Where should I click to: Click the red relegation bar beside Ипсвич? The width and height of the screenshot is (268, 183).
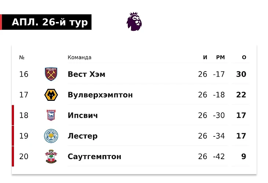coord(13,116)
